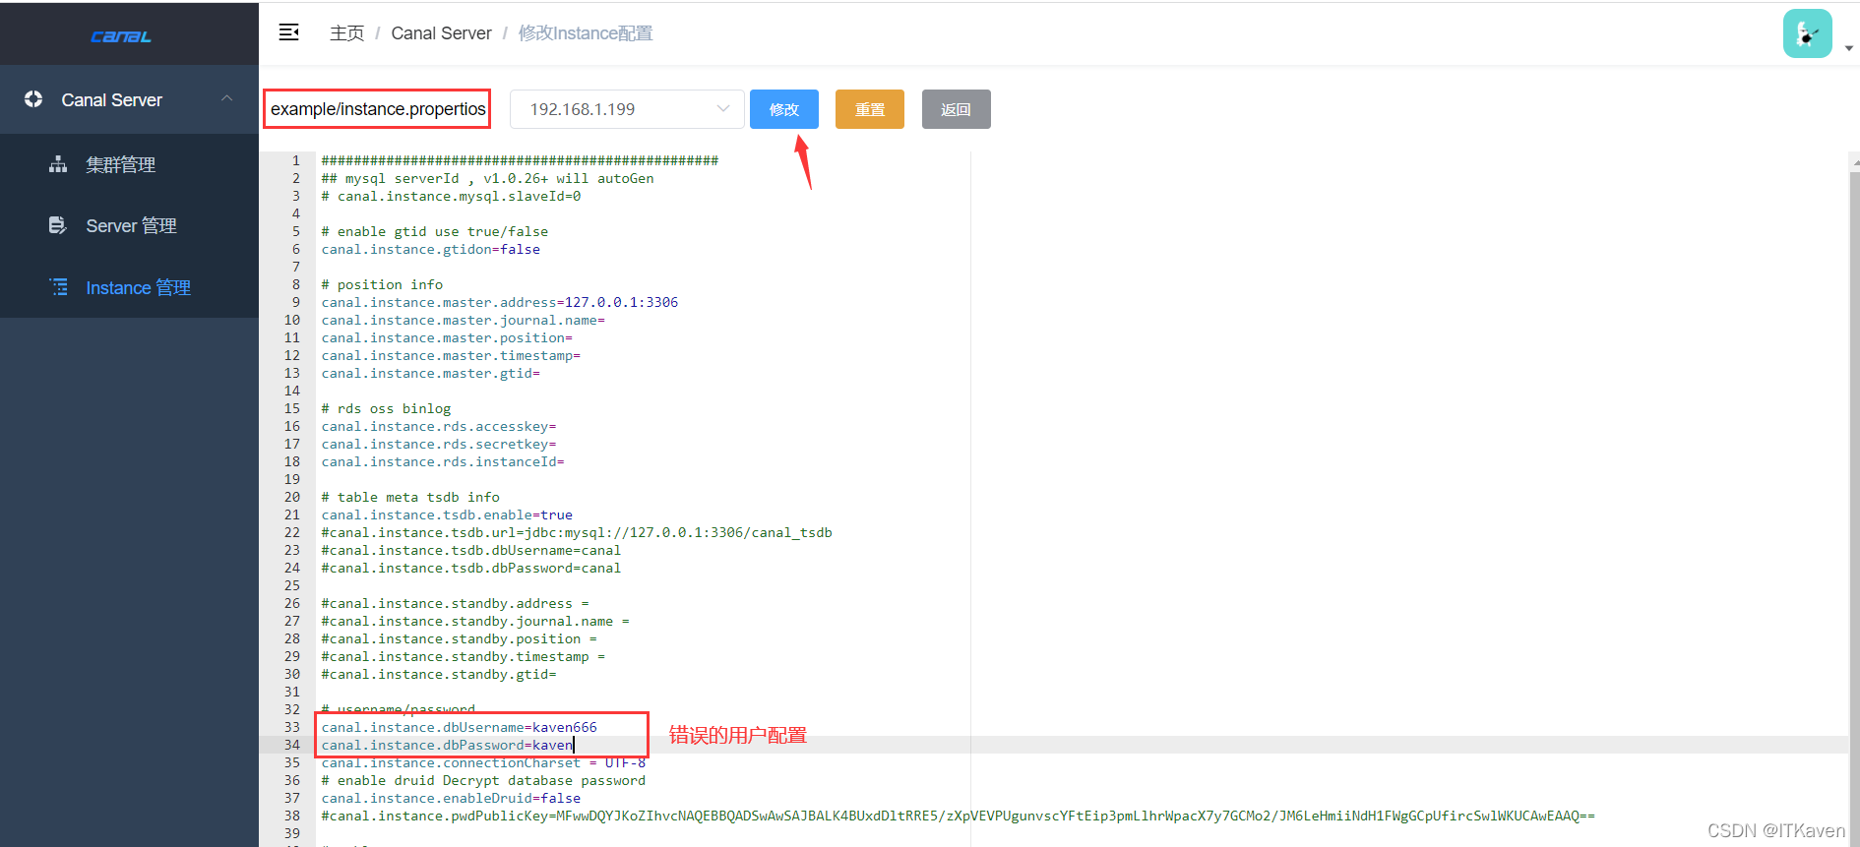Image resolution: width=1860 pixels, height=847 pixels.
Task: Click comment ## mysql serverId autoGen line
Action: tap(487, 178)
